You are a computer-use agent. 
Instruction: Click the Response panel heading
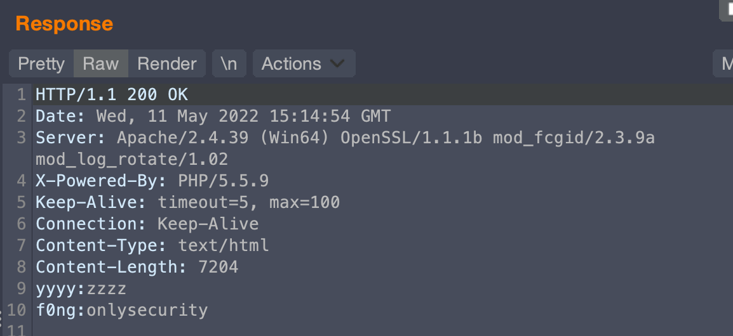pyautogui.click(x=64, y=24)
